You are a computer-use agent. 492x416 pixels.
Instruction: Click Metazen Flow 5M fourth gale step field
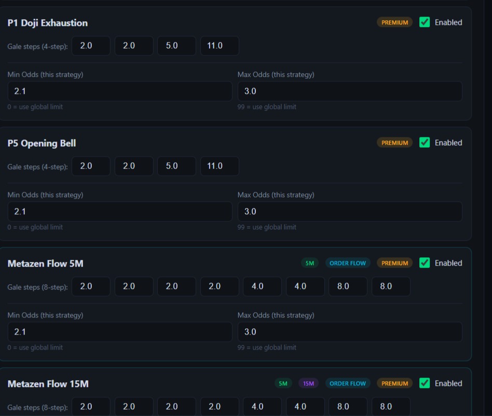(x=220, y=286)
